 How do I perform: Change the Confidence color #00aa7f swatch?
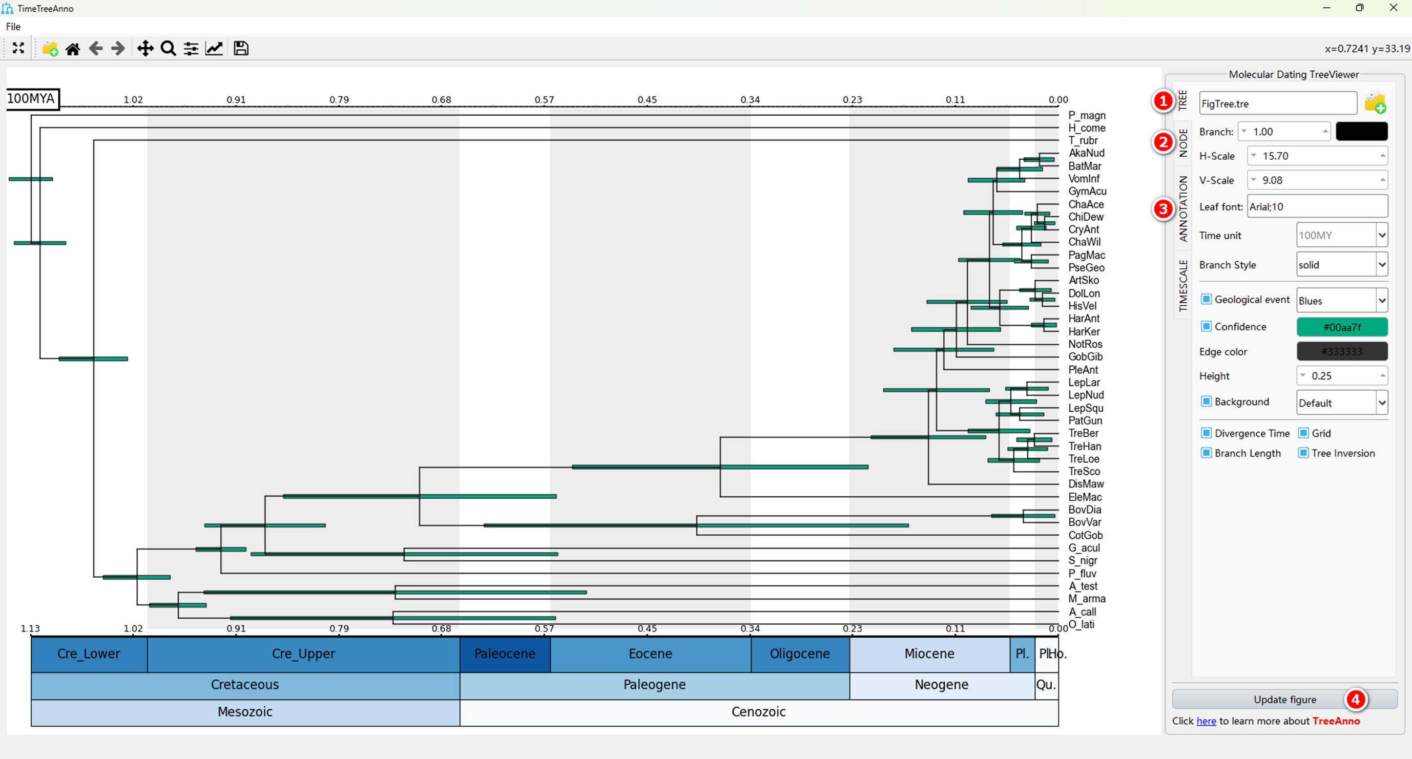click(1342, 327)
